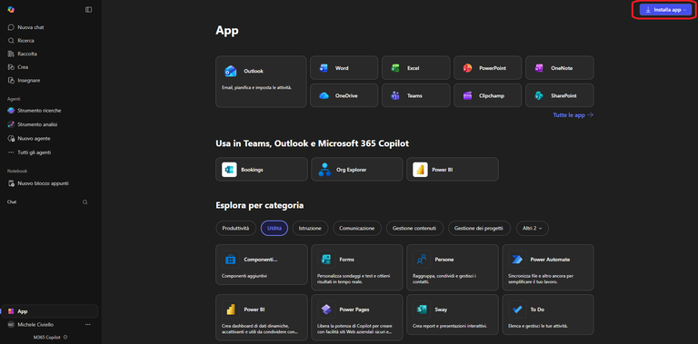
Task: Expand Altri 2 categories dropdown
Action: [x=533, y=228]
